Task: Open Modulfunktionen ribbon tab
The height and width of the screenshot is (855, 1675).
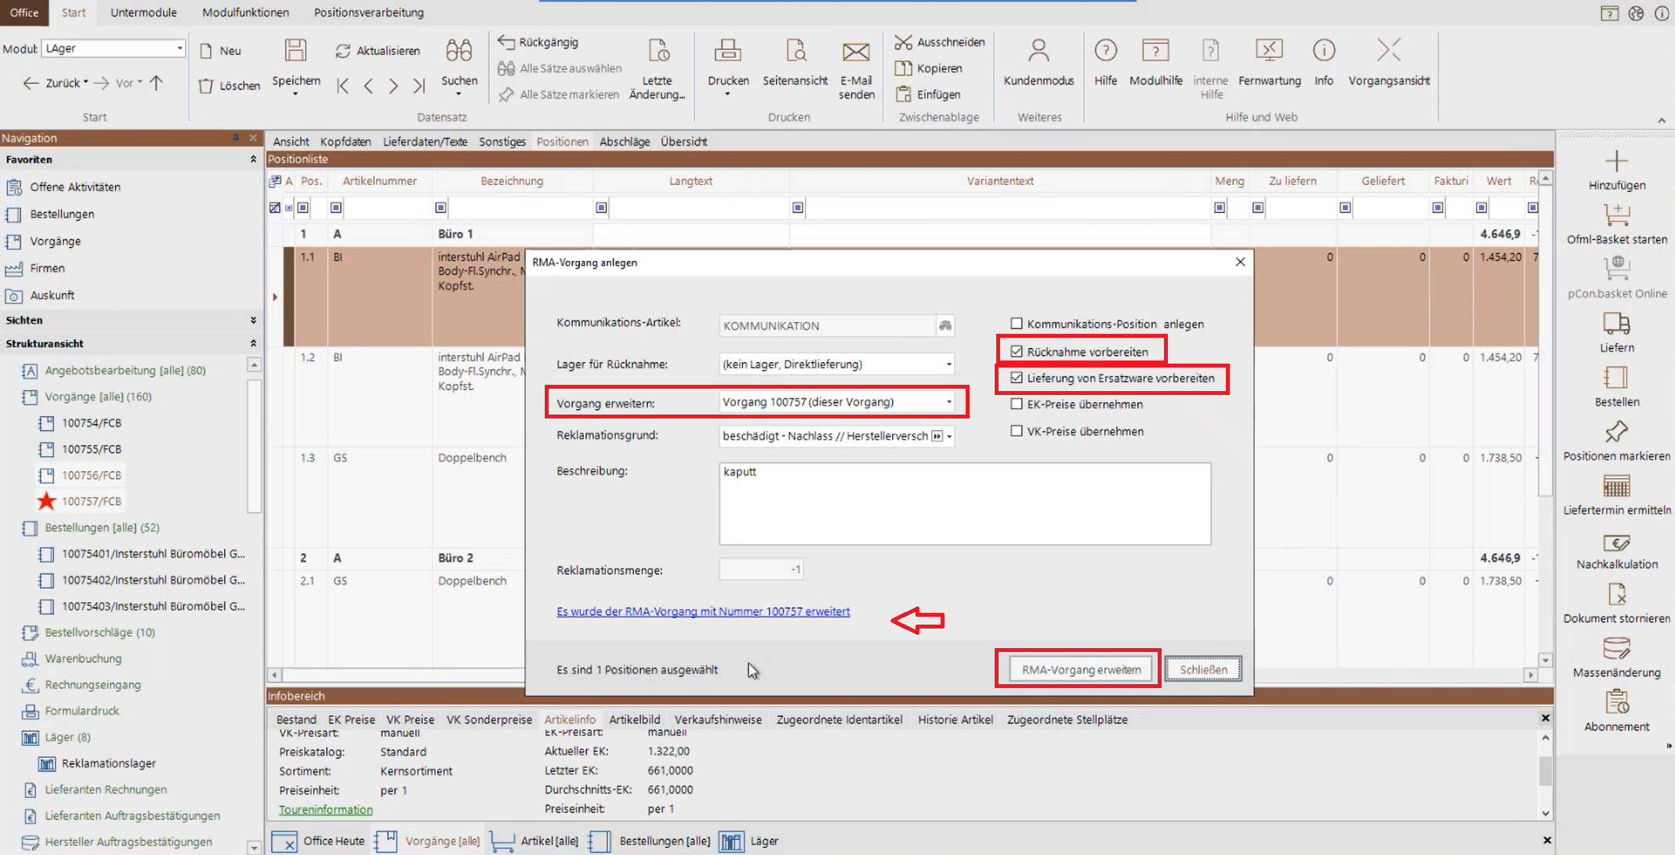Action: [245, 13]
